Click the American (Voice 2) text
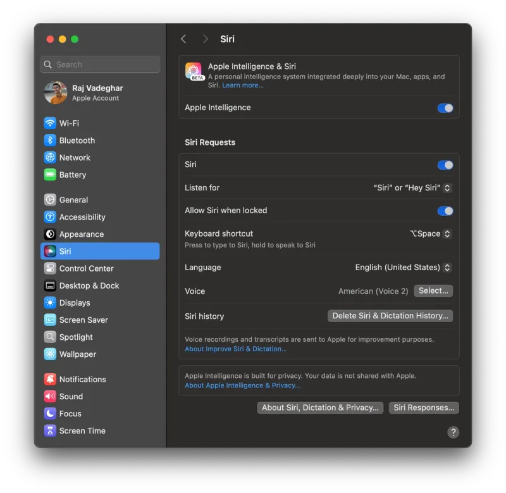Viewport: 506px width, 493px height. (373, 291)
